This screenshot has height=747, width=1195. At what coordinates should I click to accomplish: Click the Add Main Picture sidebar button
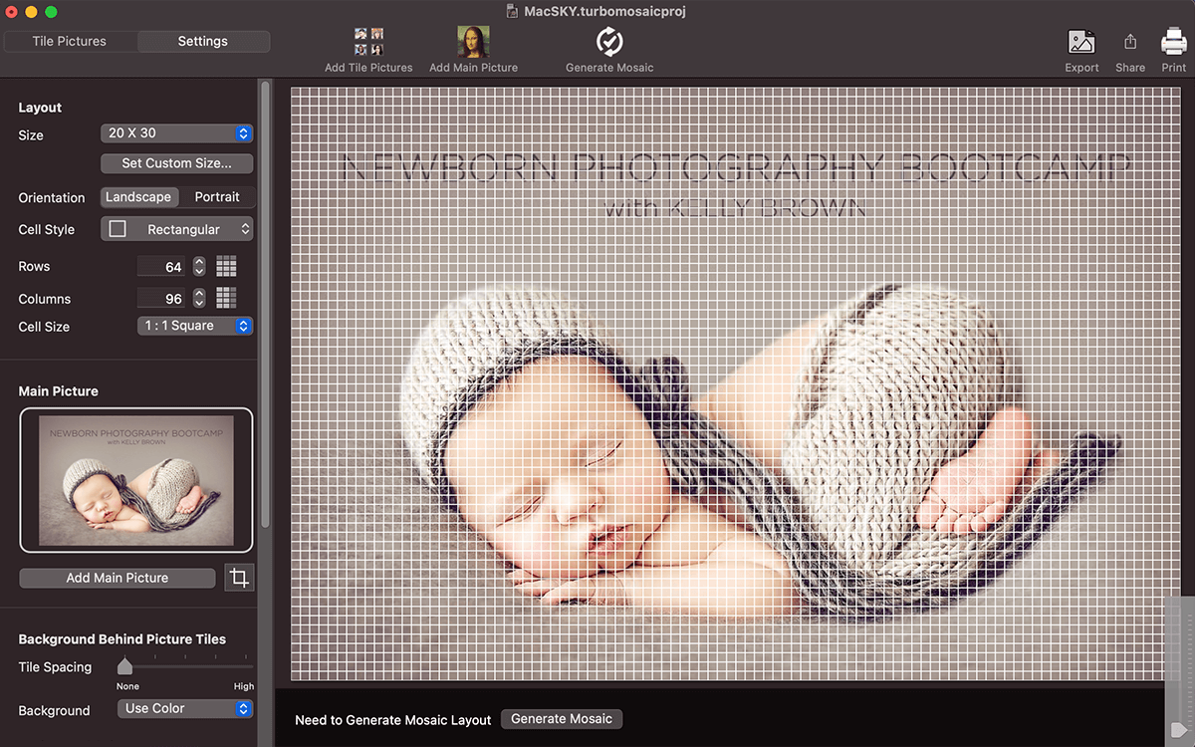pos(118,578)
